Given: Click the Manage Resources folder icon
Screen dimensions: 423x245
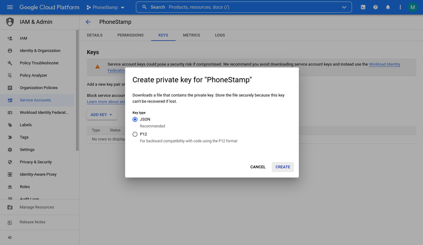Looking at the screenshot, I should click(10, 208).
